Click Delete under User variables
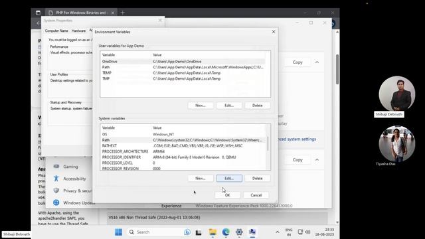The height and width of the screenshot is (239, 425). tap(257, 106)
